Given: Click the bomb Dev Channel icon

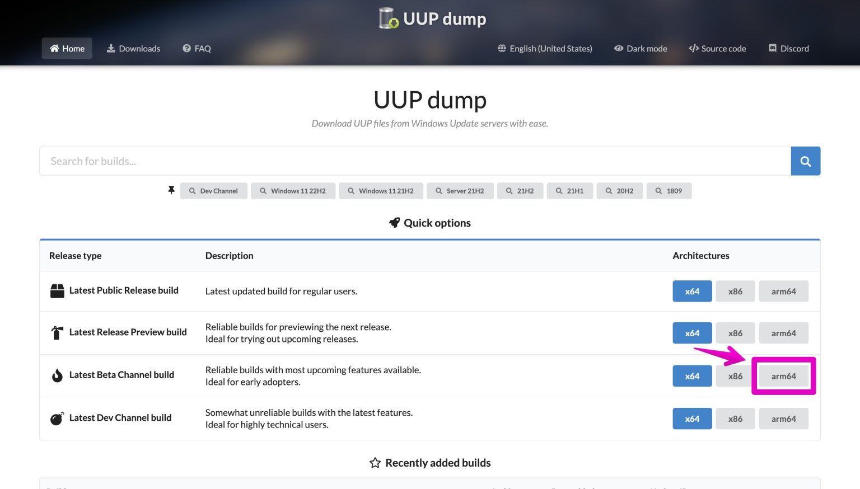Looking at the screenshot, I should tap(57, 419).
